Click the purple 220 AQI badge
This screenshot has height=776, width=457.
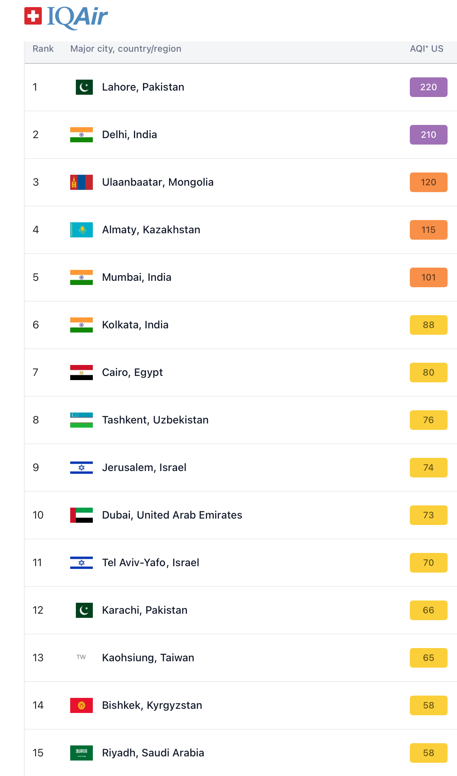point(428,87)
